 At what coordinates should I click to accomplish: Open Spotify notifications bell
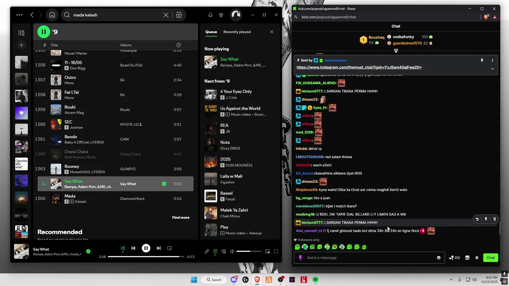pyautogui.click(x=210, y=15)
